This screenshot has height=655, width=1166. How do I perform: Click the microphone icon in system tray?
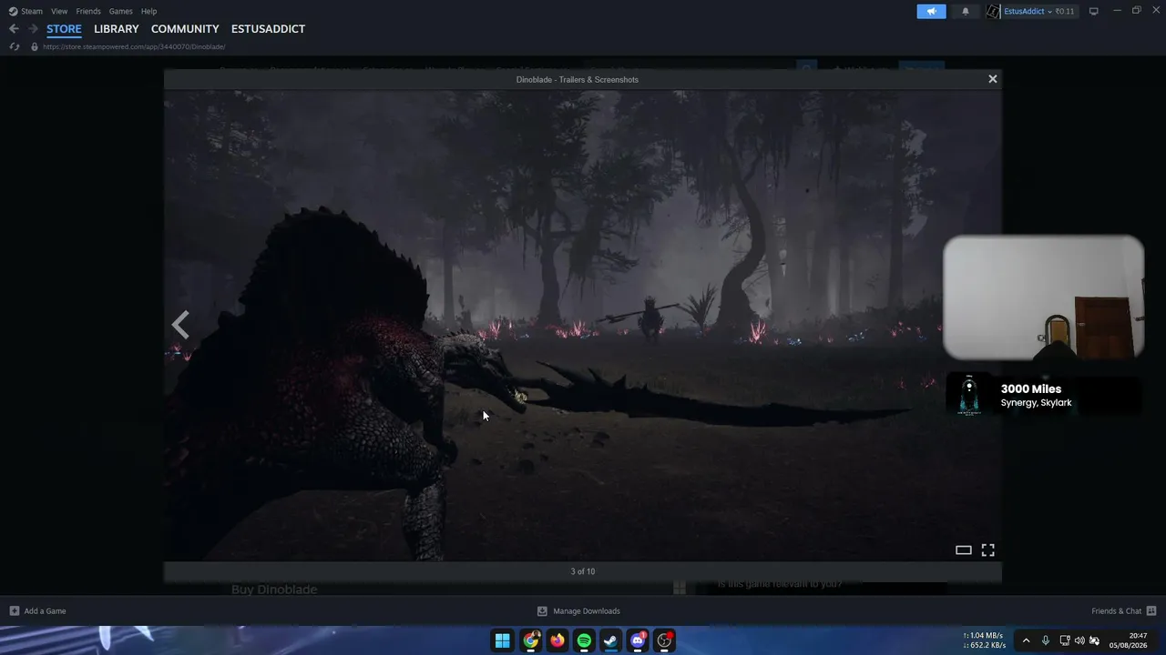[1046, 640]
